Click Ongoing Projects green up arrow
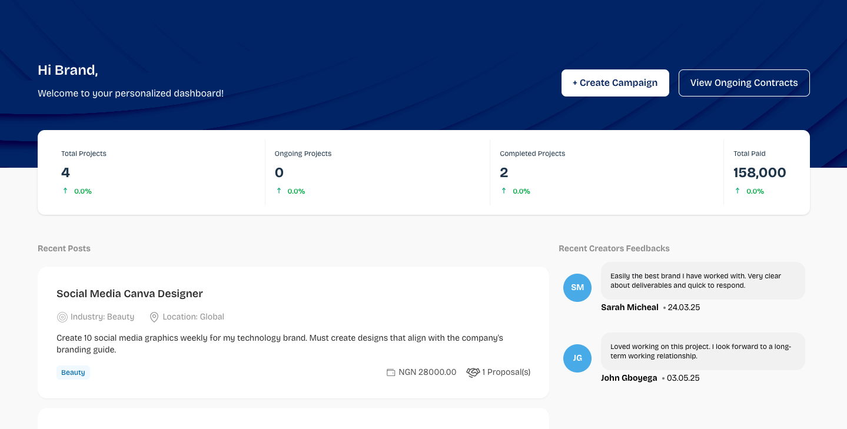Screen dimensions: 847x429 (279, 191)
